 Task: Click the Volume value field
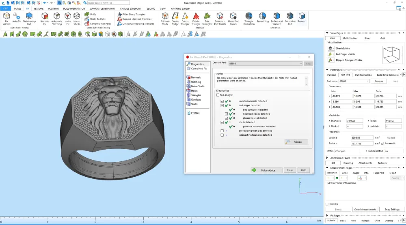tap(362, 137)
